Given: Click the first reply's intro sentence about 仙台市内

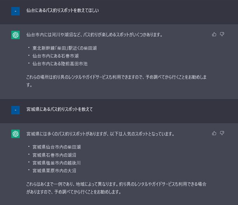Looking at the screenshot, I should tap(94, 35).
